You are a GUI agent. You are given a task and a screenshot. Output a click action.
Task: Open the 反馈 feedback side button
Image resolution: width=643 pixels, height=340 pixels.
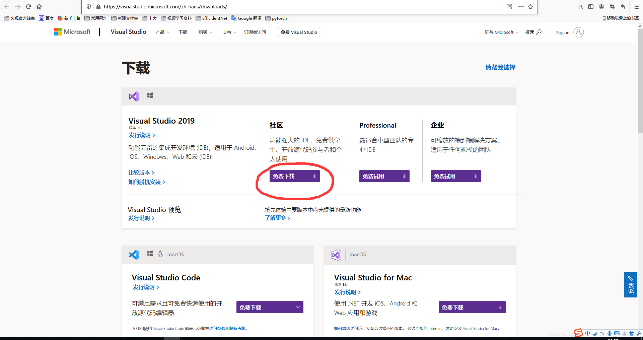631,285
